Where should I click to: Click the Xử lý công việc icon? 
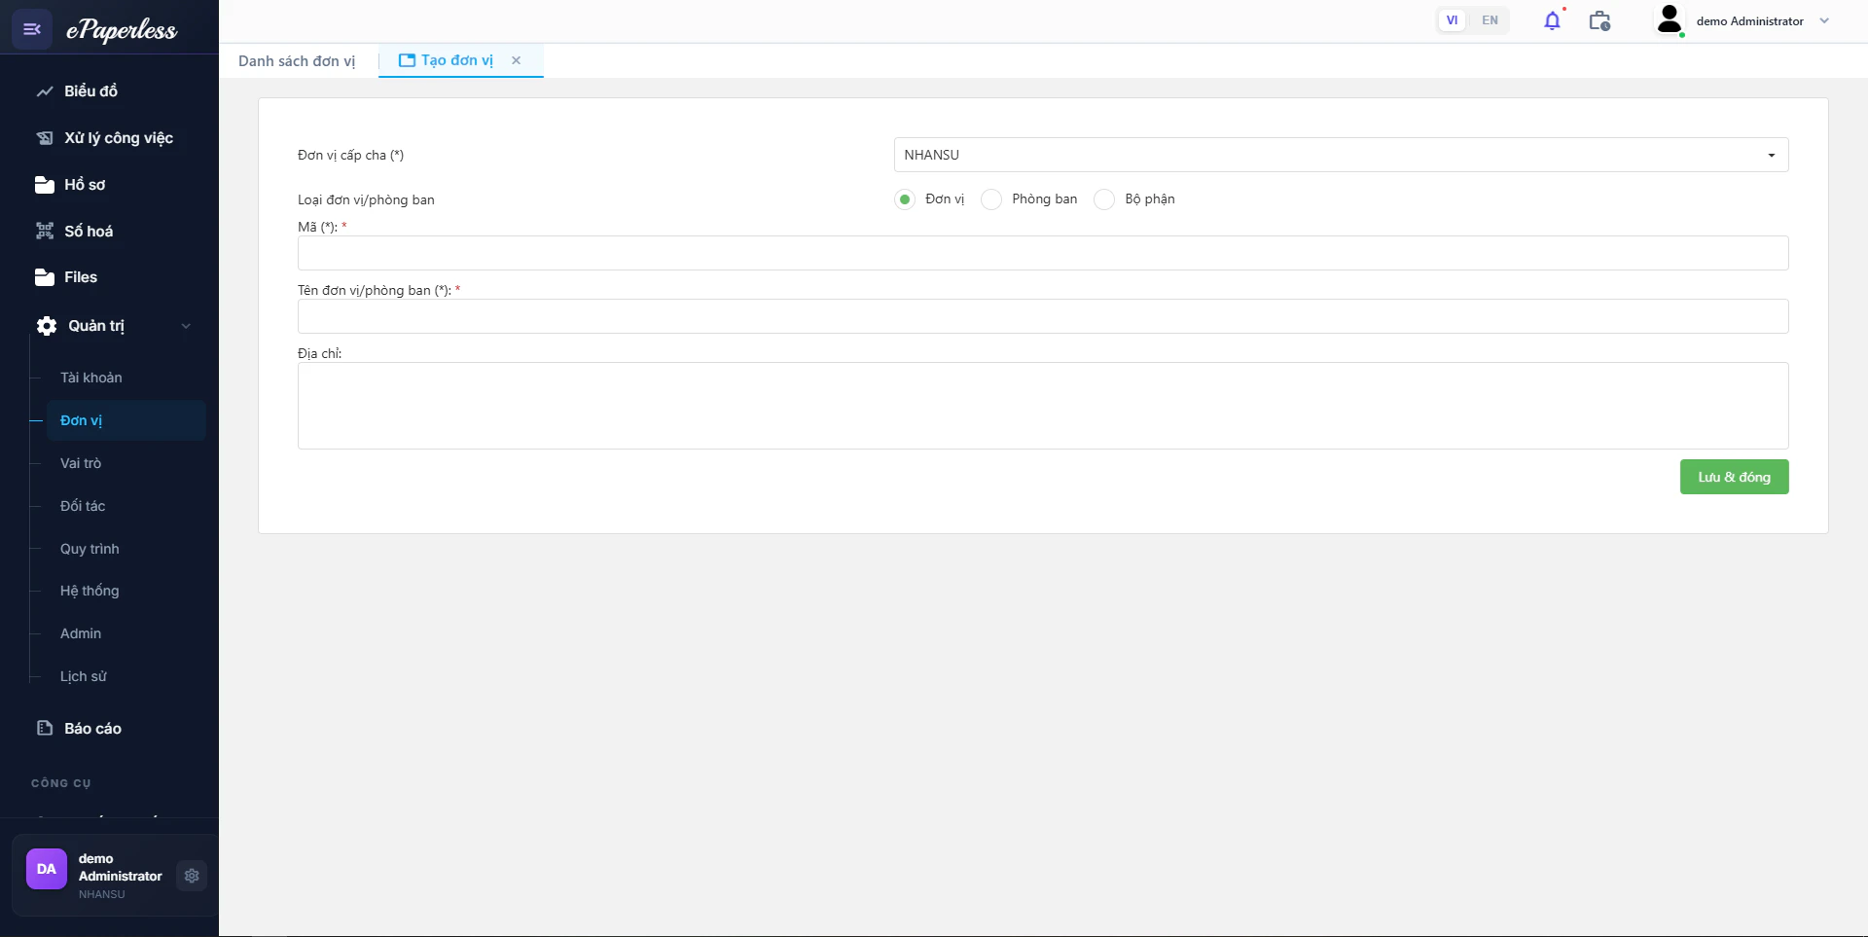45,138
